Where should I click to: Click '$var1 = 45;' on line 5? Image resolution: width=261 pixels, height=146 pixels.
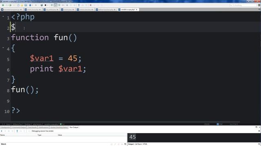[x=55, y=58]
